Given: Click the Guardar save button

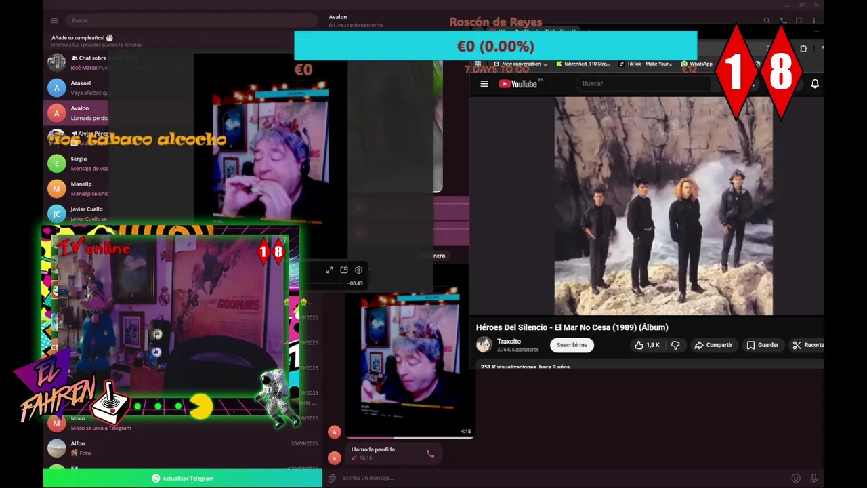Looking at the screenshot, I should [x=762, y=345].
